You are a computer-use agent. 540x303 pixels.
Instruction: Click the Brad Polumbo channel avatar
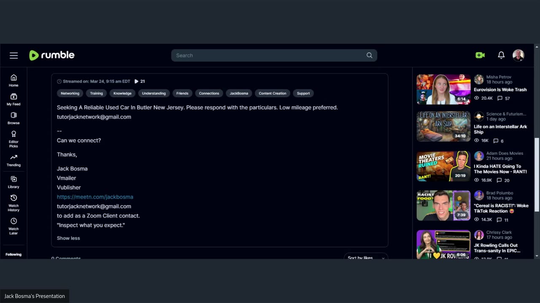(478, 195)
